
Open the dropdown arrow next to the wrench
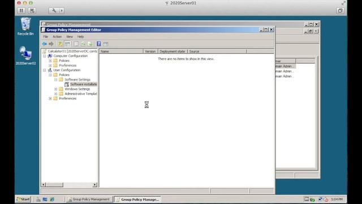(62, 11)
